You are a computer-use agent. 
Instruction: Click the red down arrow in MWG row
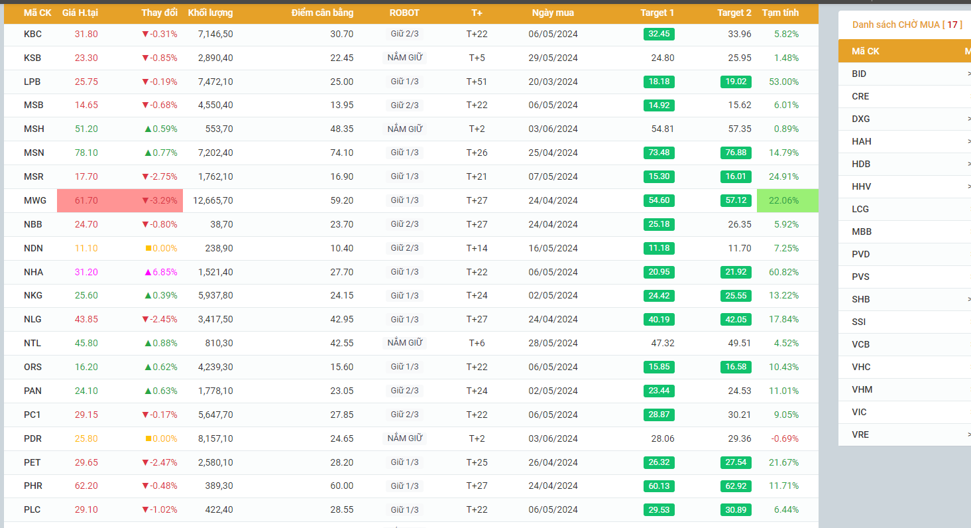point(145,200)
